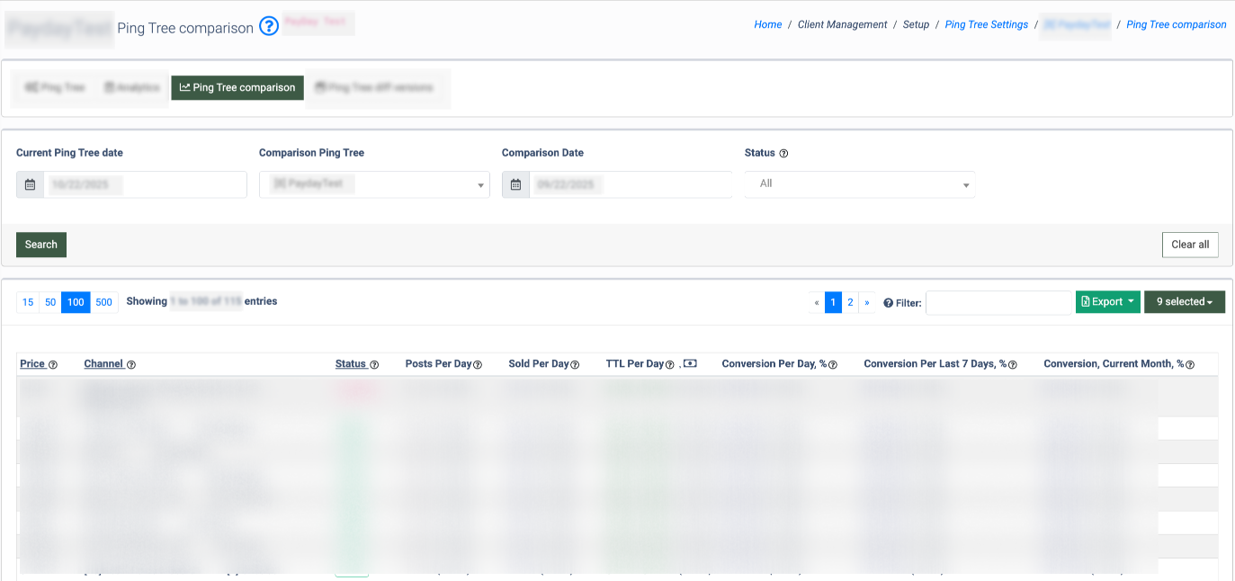Expand the Comparison Ping Tree dropdown
The image size is (1235, 581).
tap(374, 184)
